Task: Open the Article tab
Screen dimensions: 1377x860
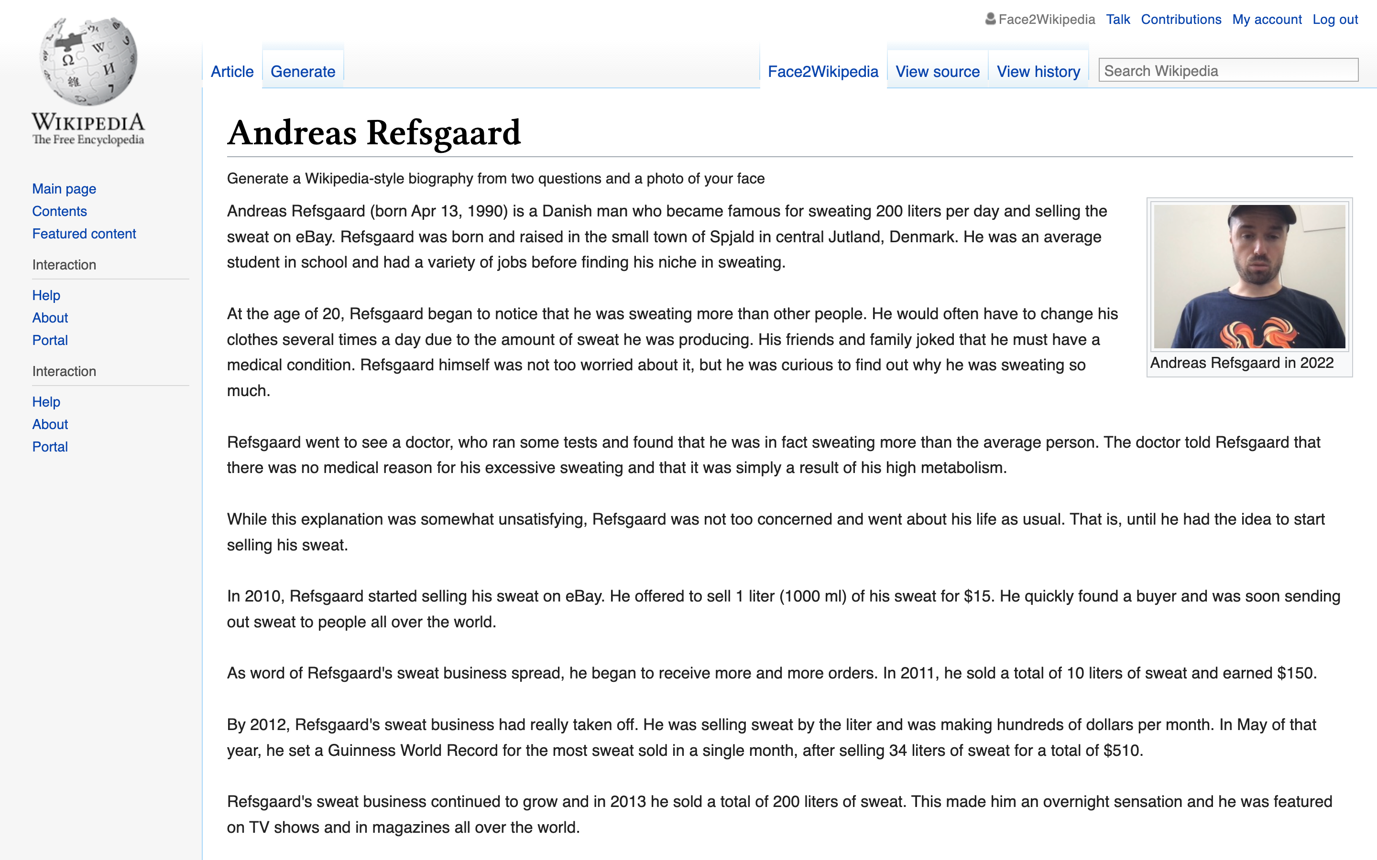Action: click(x=232, y=72)
